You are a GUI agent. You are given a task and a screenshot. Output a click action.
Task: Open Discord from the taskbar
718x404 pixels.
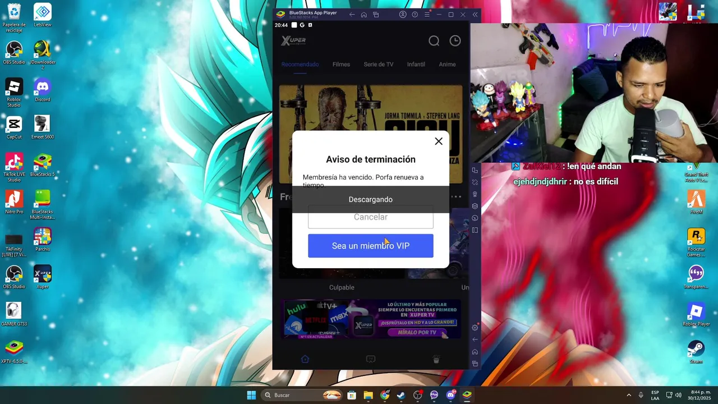450,395
